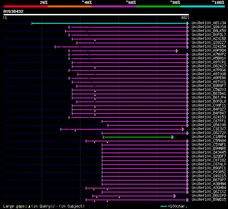Click the UniRef100_C1MRP4 label
228x209 pixels.
[209, 137]
